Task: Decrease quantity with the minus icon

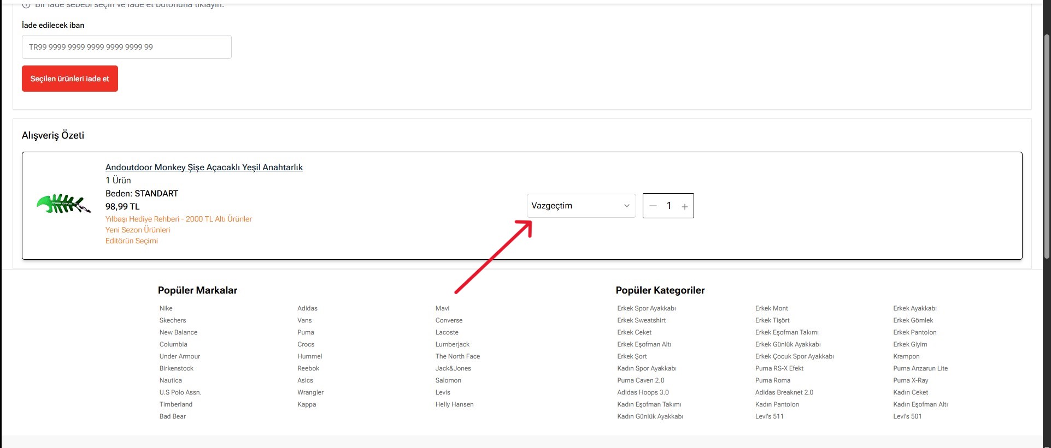Action: pyautogui.click(x=653, y=206)
